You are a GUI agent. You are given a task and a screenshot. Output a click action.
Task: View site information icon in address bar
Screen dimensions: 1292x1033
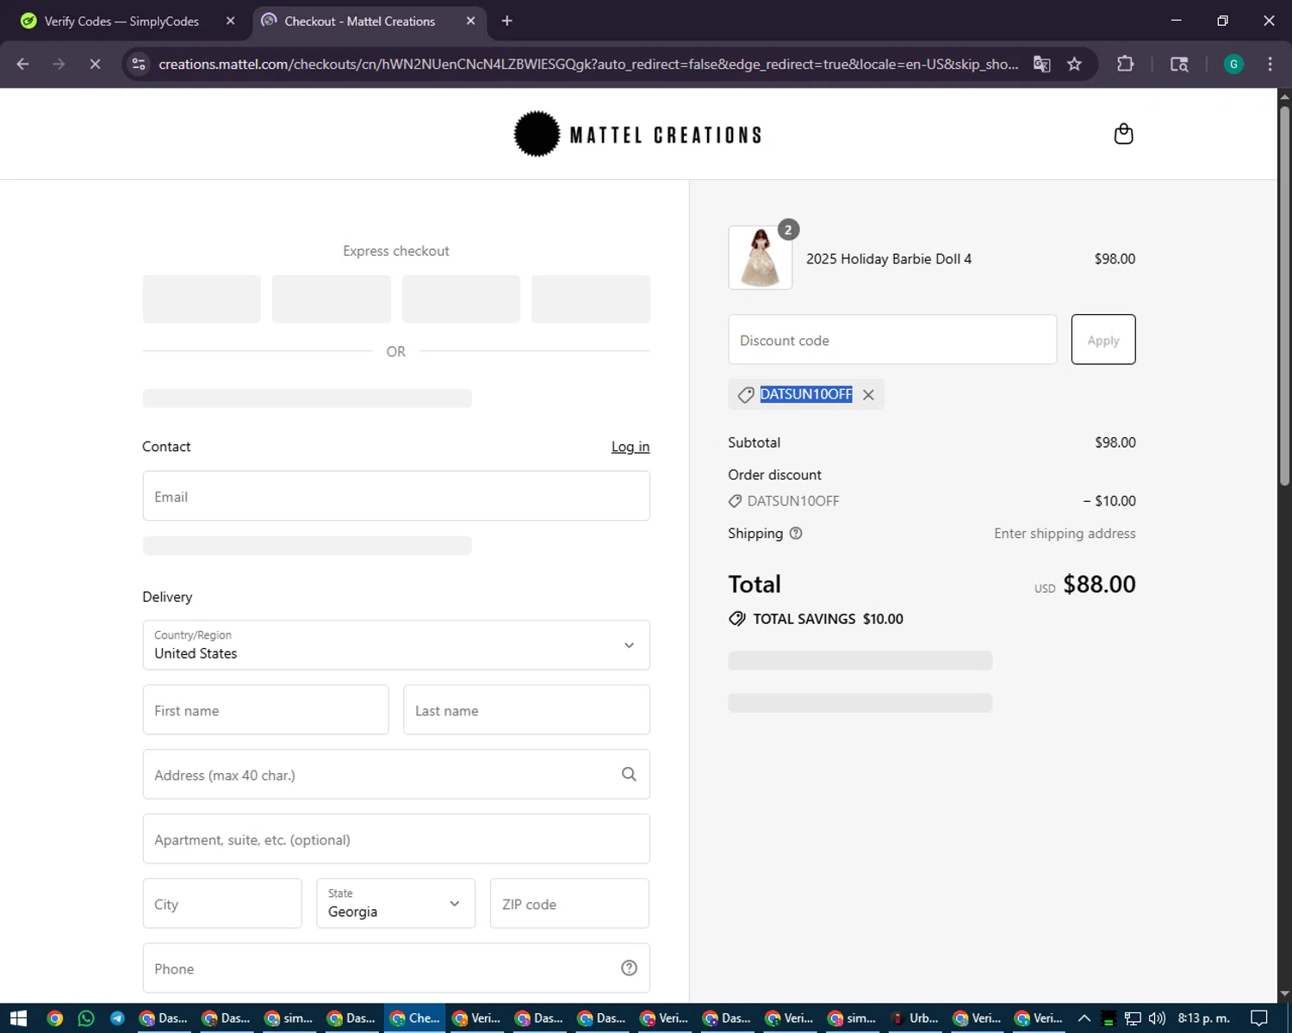[x=139, y=64]
